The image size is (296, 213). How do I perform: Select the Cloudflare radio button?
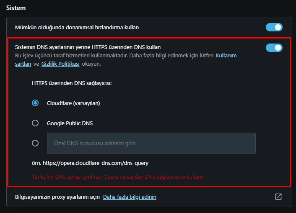pos(36,103)
